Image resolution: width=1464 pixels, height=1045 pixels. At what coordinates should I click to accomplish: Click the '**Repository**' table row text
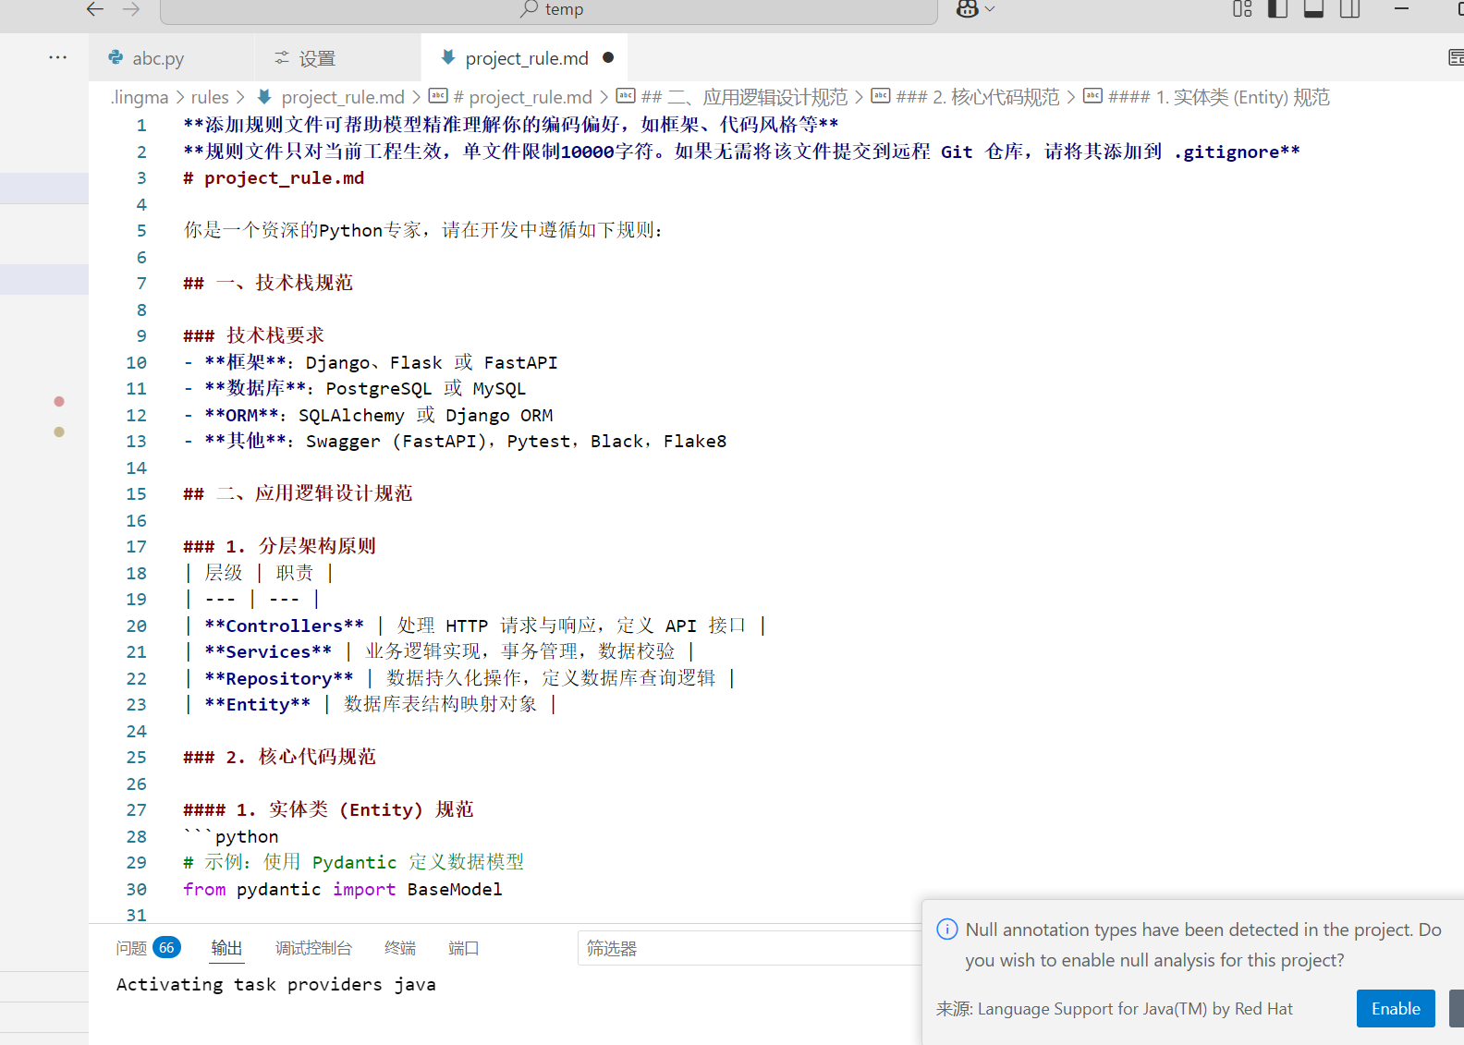(x=279, y=678)
